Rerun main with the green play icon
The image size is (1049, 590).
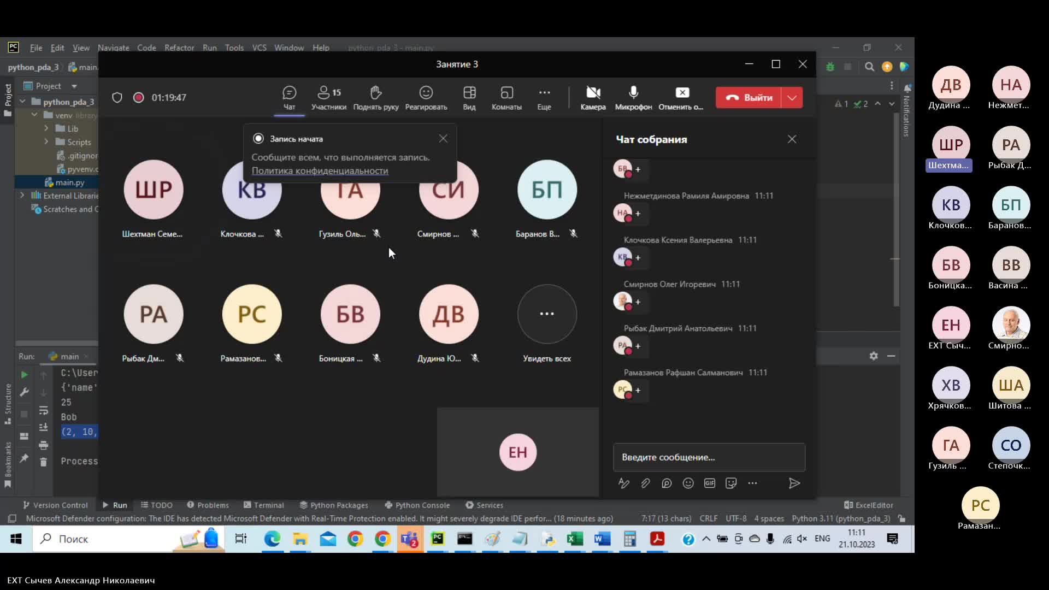click(x=24, y=375)
